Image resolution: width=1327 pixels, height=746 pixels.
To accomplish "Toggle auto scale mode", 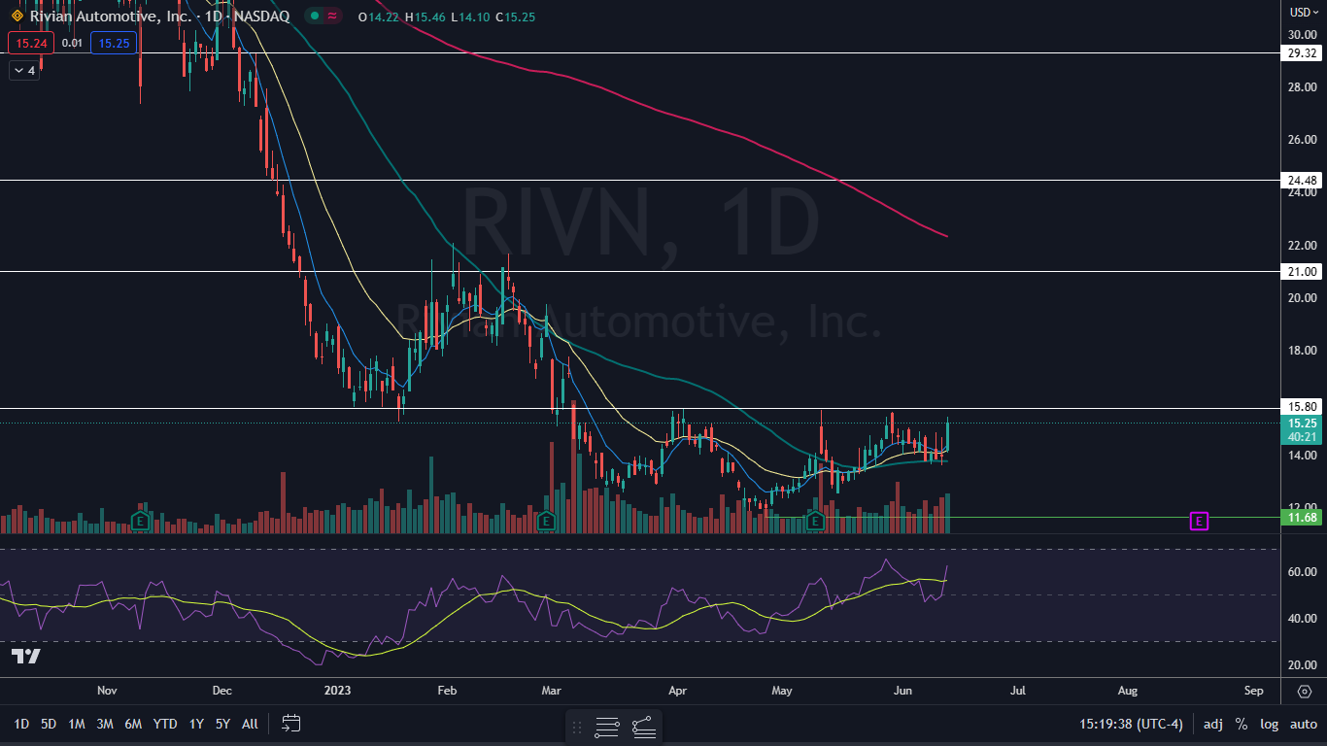I will click(x=1304, y=724).
